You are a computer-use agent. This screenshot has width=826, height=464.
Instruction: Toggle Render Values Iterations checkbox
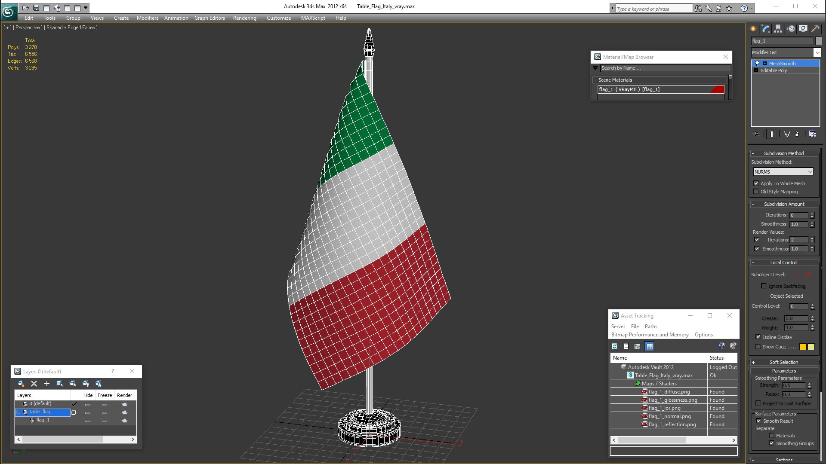tap(757, 240)
